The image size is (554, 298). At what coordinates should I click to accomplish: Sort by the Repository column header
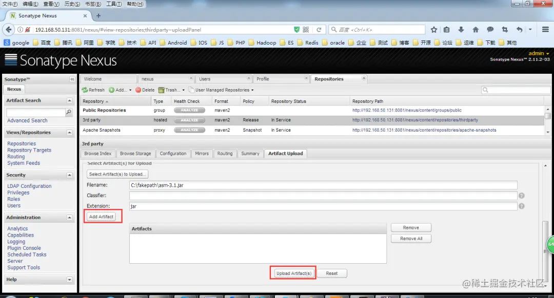[115, 101]
